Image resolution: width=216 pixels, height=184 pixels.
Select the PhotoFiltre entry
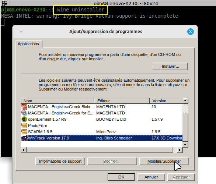click(102, 125)
